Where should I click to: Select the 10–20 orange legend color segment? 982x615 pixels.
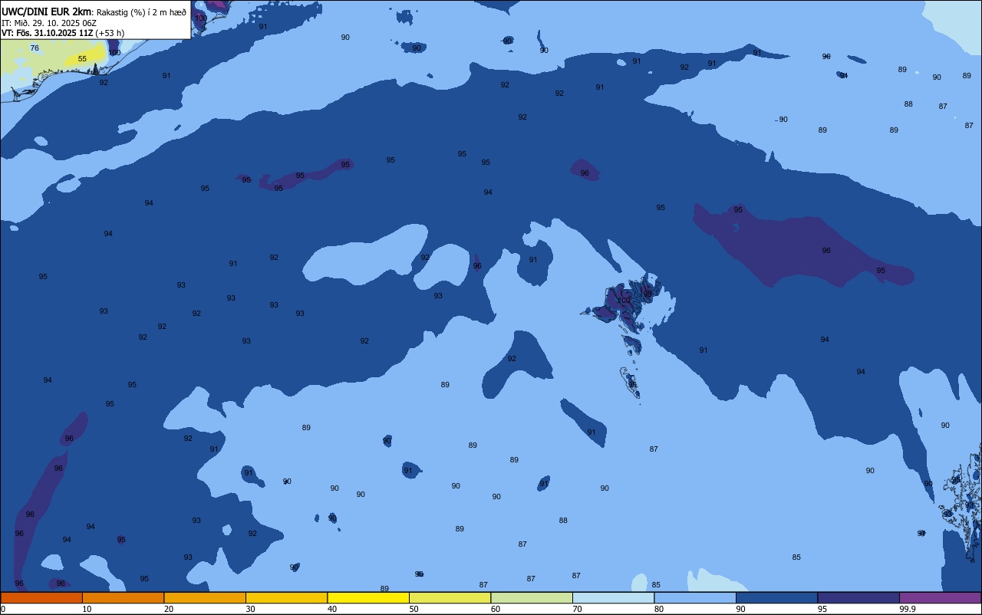[123, 597]
